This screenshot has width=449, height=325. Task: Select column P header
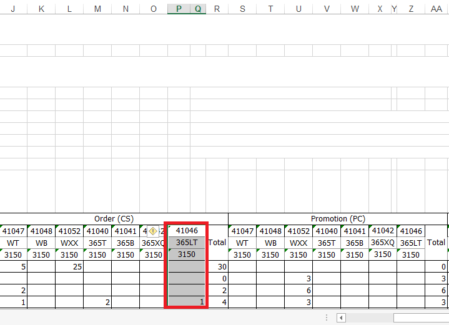[x=179, y=9]
